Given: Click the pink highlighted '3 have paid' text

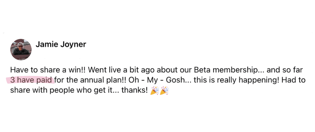Looking at the screenshot, I should [x=32, y=80].
